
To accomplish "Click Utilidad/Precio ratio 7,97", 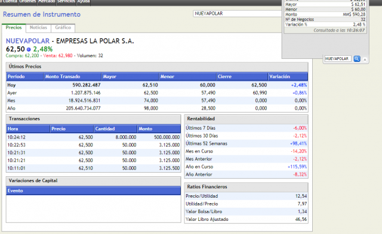I will 302,204.
